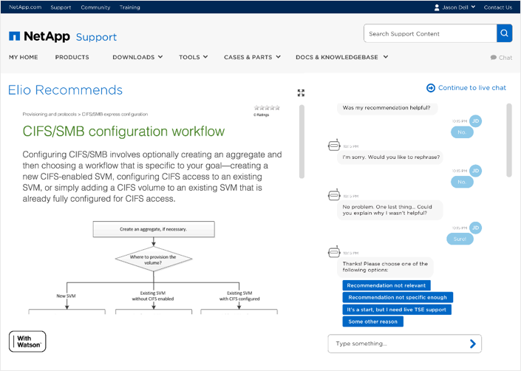Select "It's a start, but I need live TSE support"
Screen dimensions: 521x371
397,310
